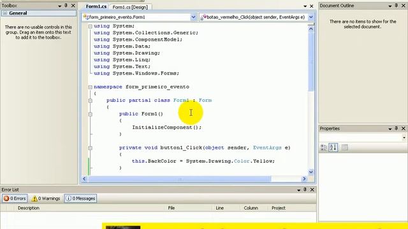Viewport: 408px width, 229px height.
Task: Place cursor on 'InitializeComponent();' line
Action: [167, 127]
